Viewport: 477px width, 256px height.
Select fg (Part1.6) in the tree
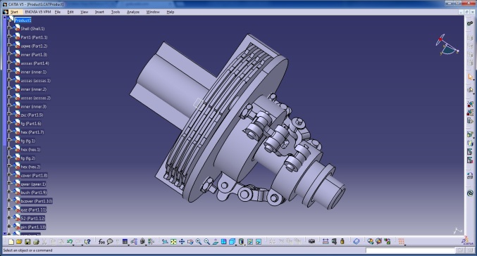click(31, 124)
